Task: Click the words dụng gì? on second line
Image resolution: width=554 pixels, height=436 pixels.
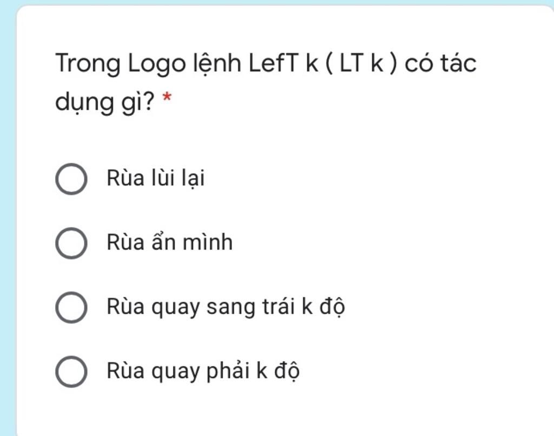Action: pyautogui.click(x=105, y=102)
